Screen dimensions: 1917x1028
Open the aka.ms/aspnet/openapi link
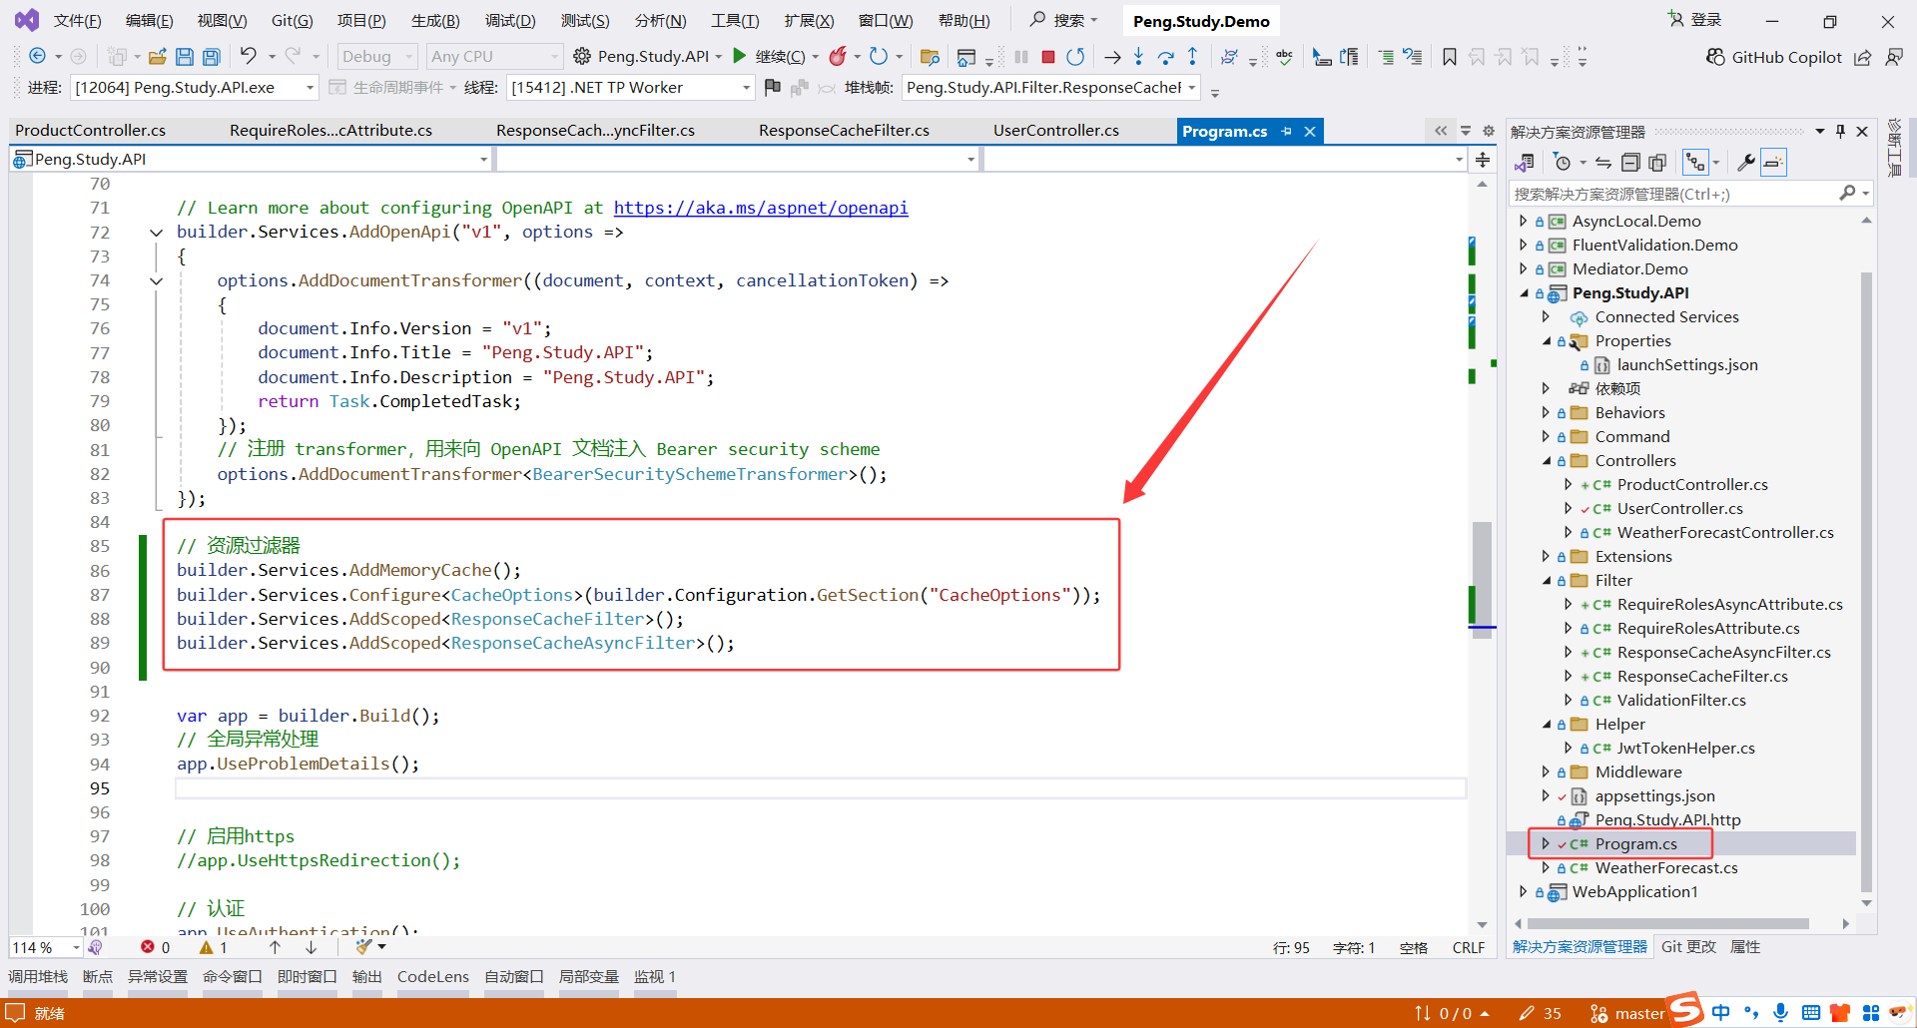pyautogui.click(x=761, y=208)
